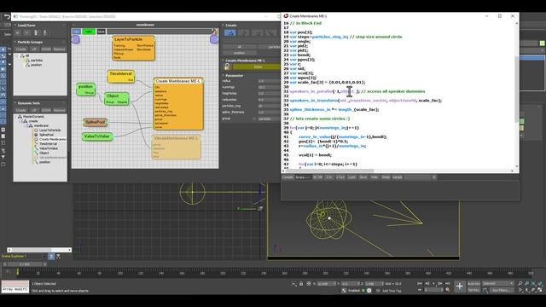The image size is (546, 307).
Task: Click Load in the script editor toolbar
Action: pyautogui.click(x=351, y=177)
